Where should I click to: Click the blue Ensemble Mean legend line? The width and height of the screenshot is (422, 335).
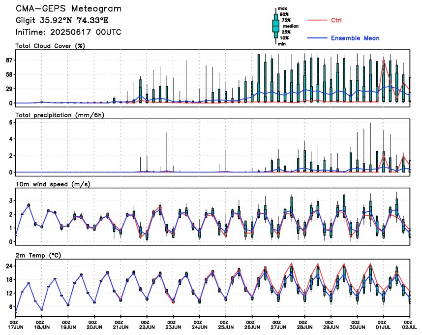[317, 38]
